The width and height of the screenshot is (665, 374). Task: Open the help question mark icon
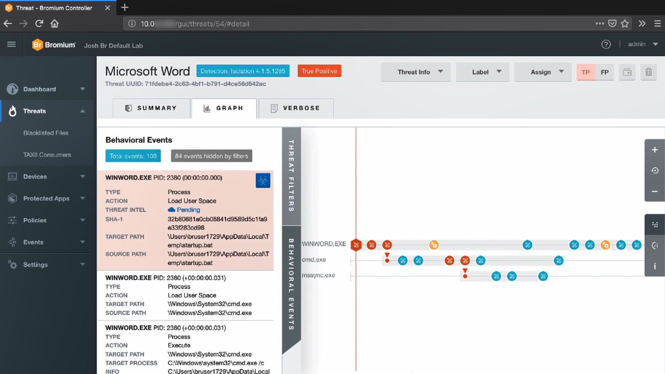606,45
